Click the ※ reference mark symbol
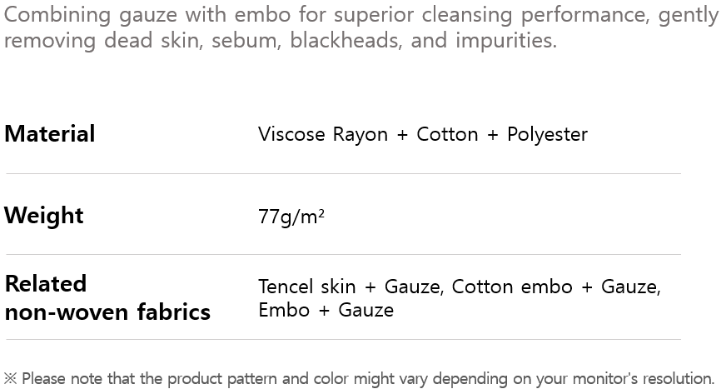This screenshot has width=726, height=389. coord(11,378)
